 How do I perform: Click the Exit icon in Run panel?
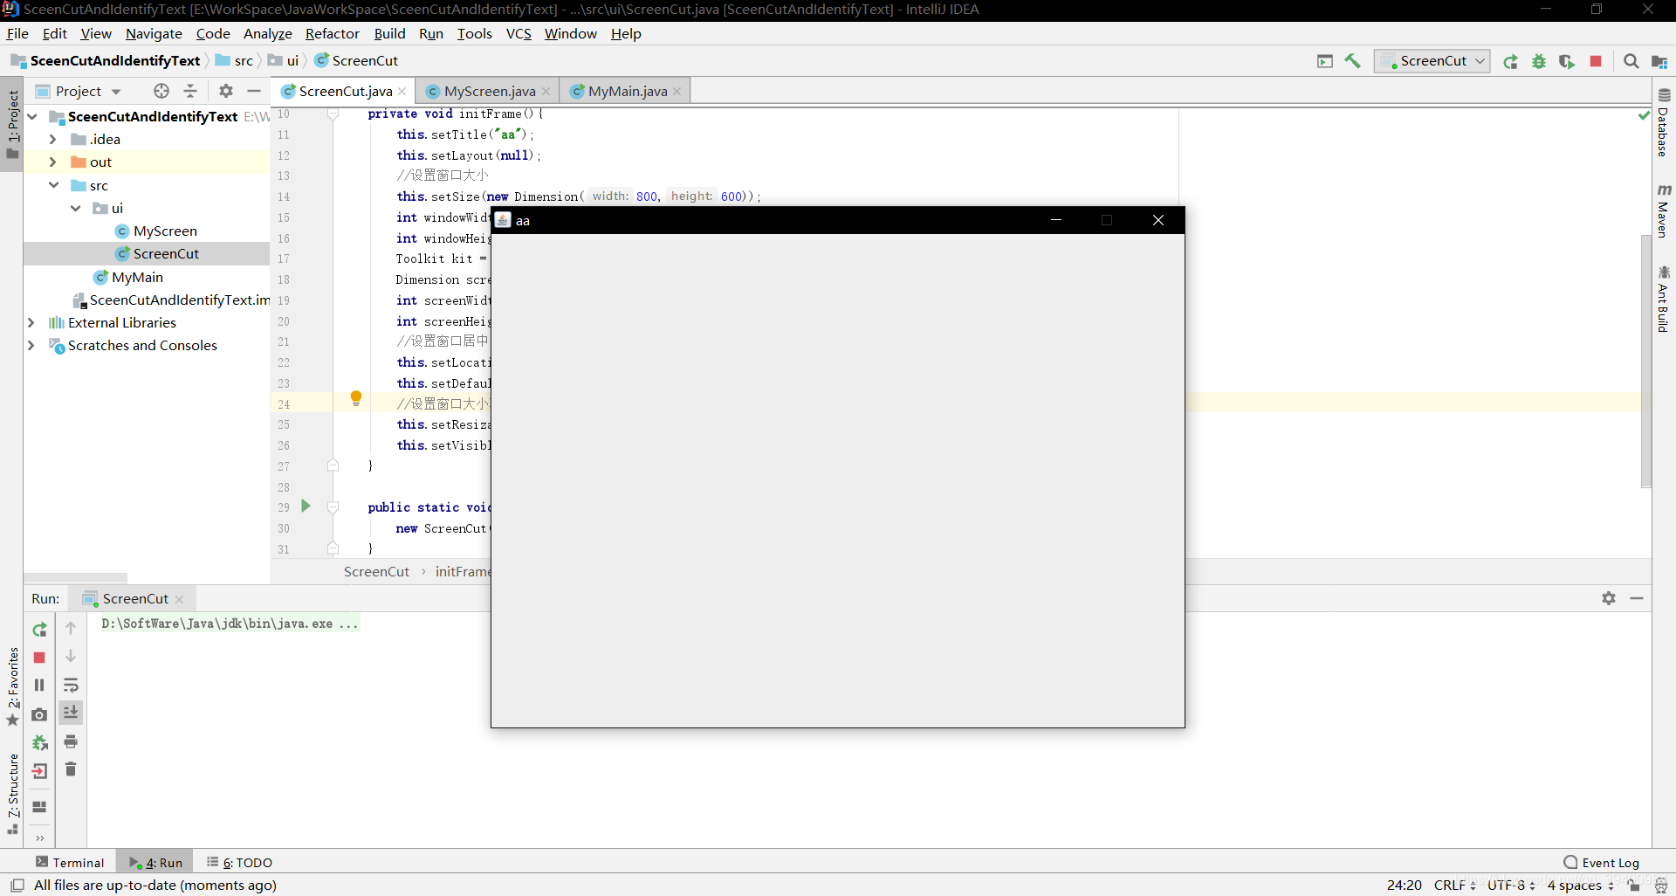click(x=39, y=771)
